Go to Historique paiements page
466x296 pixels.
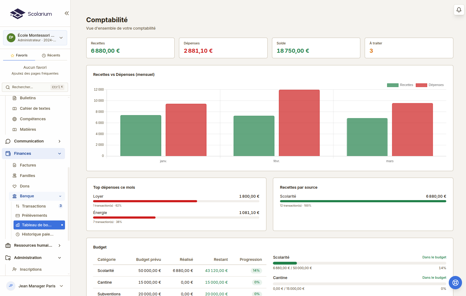point(38,234)
